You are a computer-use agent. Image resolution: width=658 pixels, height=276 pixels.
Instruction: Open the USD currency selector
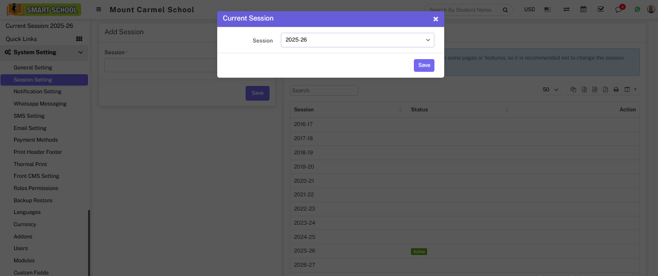[x=529, y=9]
